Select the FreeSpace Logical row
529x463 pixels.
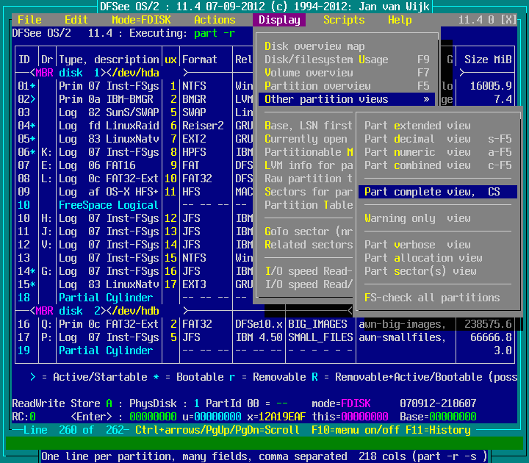[x=109, y=205]
